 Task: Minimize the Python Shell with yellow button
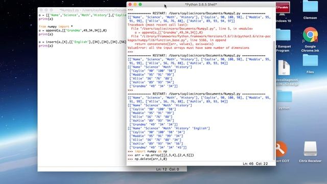(x=135, y=5)
